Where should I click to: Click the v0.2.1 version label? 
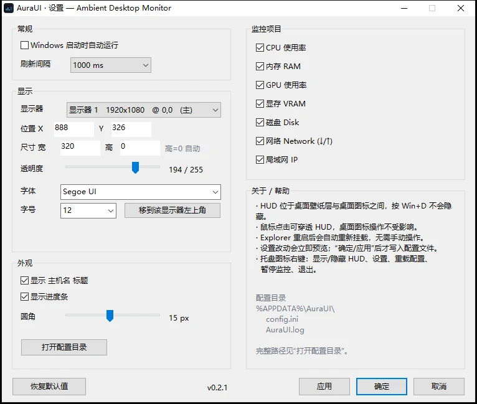tap(217, 388)
